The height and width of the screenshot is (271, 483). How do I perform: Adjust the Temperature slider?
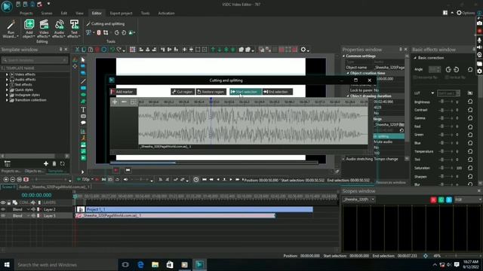pos(446,151)
